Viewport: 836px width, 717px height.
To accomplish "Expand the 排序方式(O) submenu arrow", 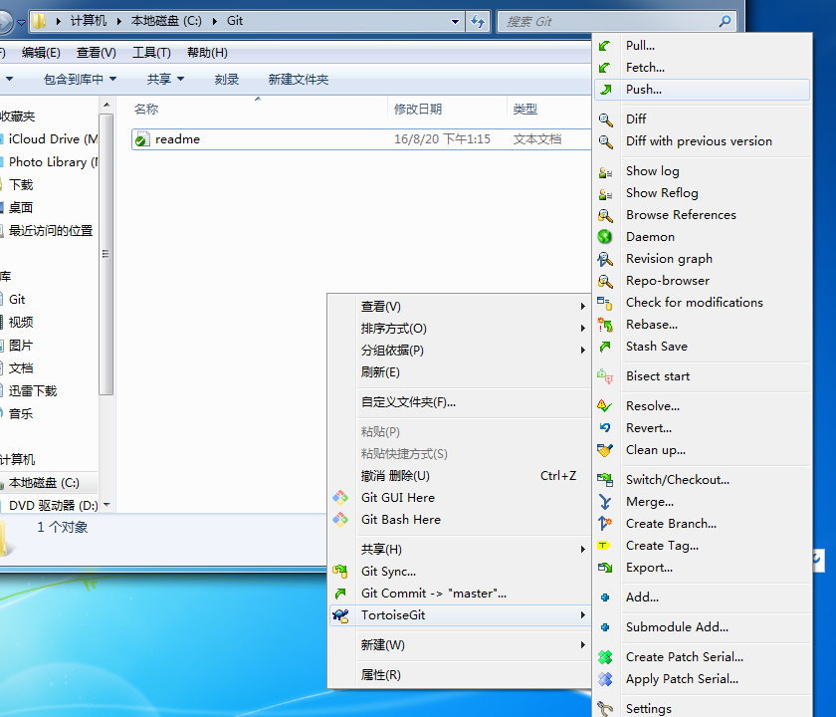I will [x=583, y=329].
